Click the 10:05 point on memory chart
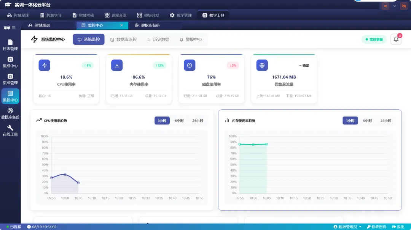Screen dimensions: 411x230 coord(266,144)
